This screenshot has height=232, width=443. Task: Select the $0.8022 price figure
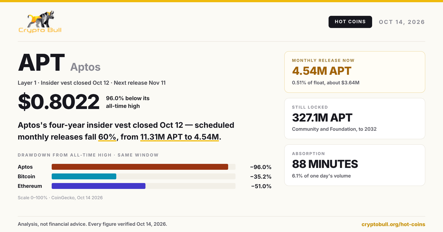pos(59,102)
